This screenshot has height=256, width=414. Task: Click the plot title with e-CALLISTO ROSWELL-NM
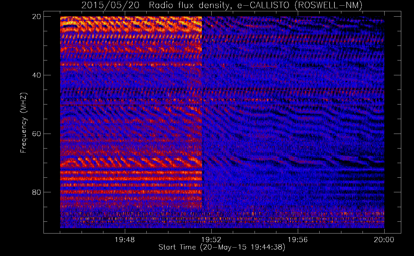coord(222,5)
